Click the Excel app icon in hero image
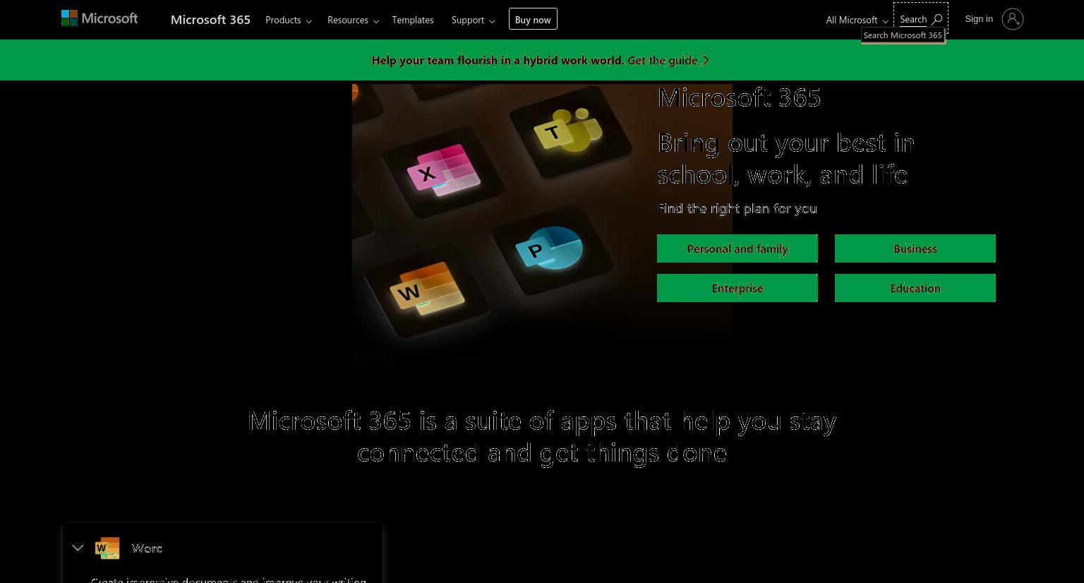Screen dimensions: 1084x583 pyautogui.click(x=443, y=170)
